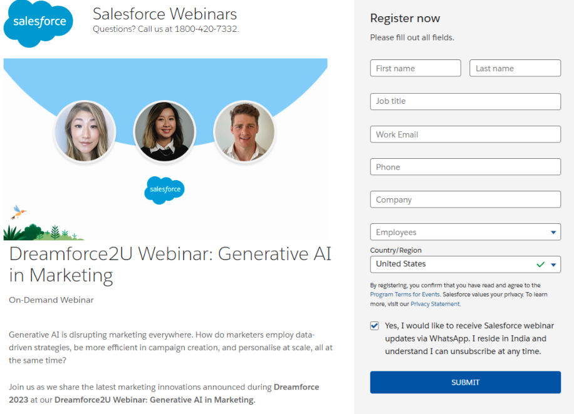This screenshot has height=414, width=574.
Task: Open the Employees dropdown
Action: click(465, 232)
